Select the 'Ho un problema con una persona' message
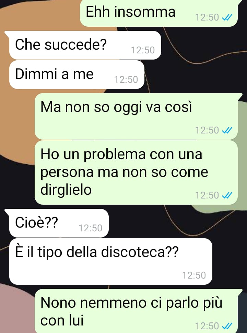This screenshot has width=247, height=333. [136, 172]
